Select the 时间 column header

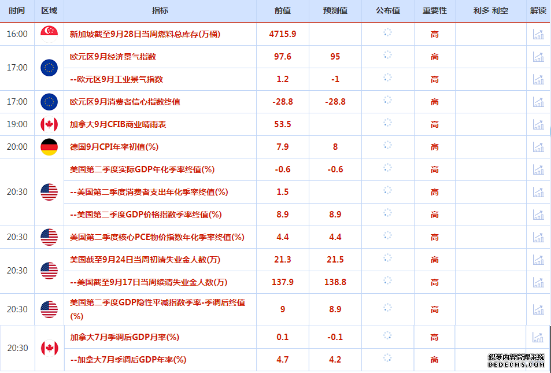coord(17,11)
